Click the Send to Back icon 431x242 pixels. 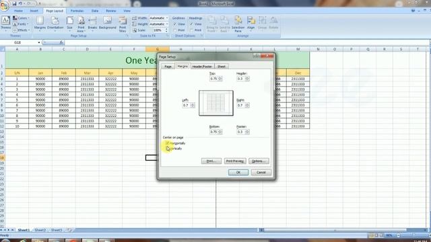click(224, 21)
